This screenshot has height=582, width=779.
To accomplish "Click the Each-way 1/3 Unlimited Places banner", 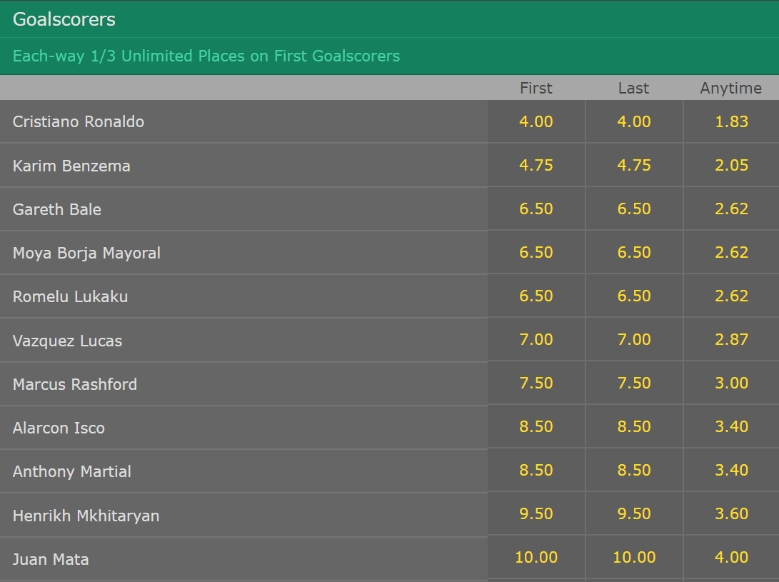I will click(206, 56).
